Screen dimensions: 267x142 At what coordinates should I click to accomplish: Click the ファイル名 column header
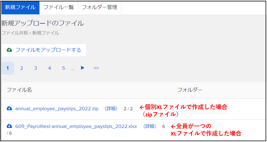click(19, 90)
